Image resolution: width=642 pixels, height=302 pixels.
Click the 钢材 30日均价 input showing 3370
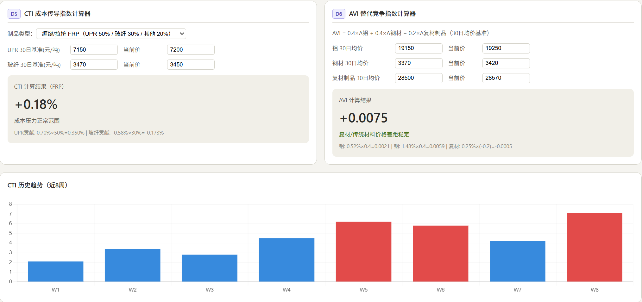pyautogui.click(x=419, y=63)
